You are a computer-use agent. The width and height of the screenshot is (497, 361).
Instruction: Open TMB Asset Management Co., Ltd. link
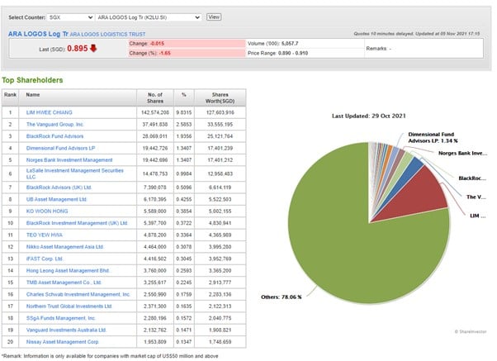coord(64,283)
